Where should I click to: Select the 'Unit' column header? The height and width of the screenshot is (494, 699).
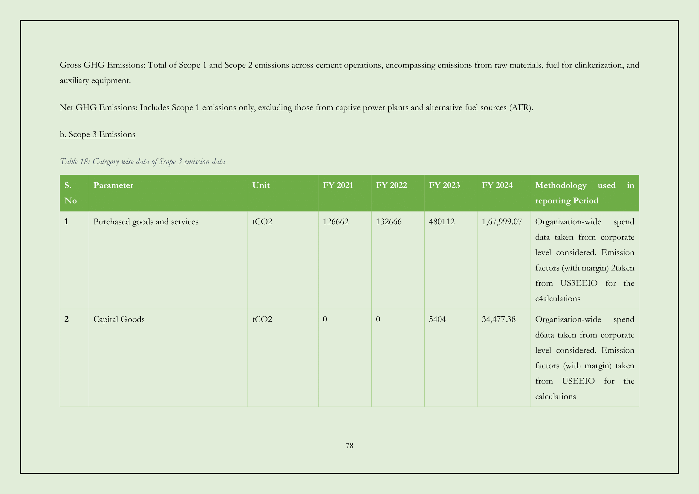(261, 185)
